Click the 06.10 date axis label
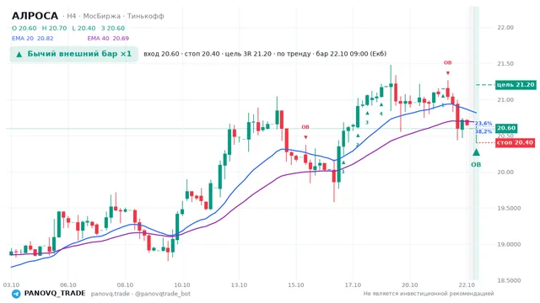This screenshot has width=540, height=303. point(67,285)
